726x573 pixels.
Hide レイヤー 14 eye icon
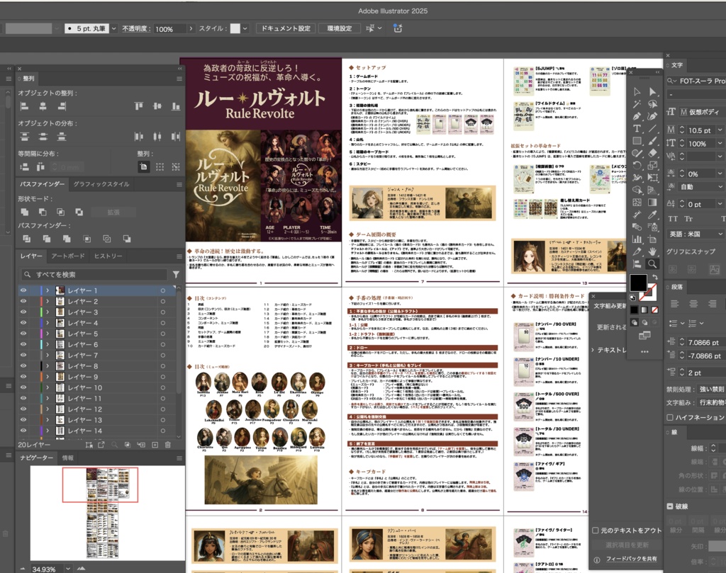coord(23,431)
